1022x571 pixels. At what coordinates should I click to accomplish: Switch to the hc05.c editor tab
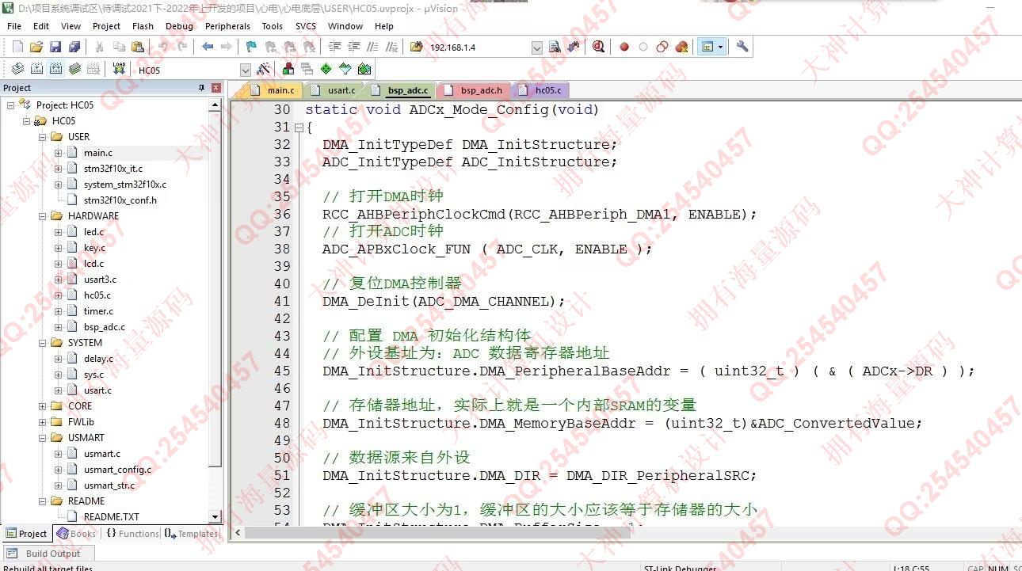pyautogui.click(x=541, y=90)
